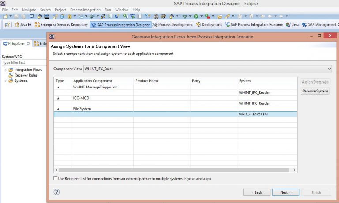Open the dropdown arrow next to the Debug icon
This screenshot has width=339, height=203.
pos(190,16)
